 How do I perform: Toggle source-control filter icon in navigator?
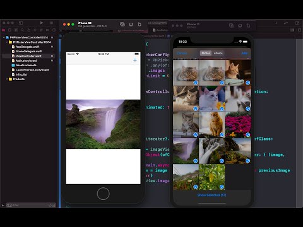pos(54,205)
